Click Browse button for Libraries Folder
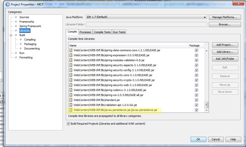The height and width of the screenshot is (147, 246). tap(225, 24)
